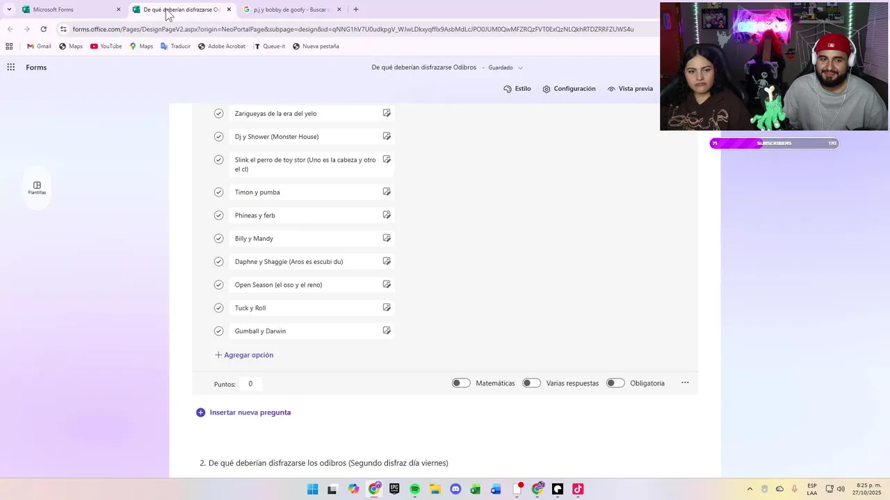Select radio for Billy y Mandy
The width and height of the screenshot is (890, 500).
pos(218,238)
